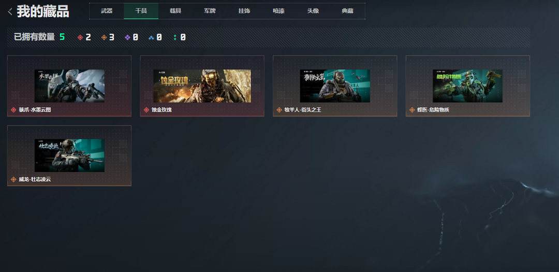
Task: Open the 载具 tab
Action: [x=175, y=11]
